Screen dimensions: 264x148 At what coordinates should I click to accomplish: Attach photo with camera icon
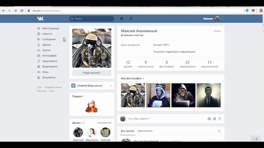[x=209, y=119]
